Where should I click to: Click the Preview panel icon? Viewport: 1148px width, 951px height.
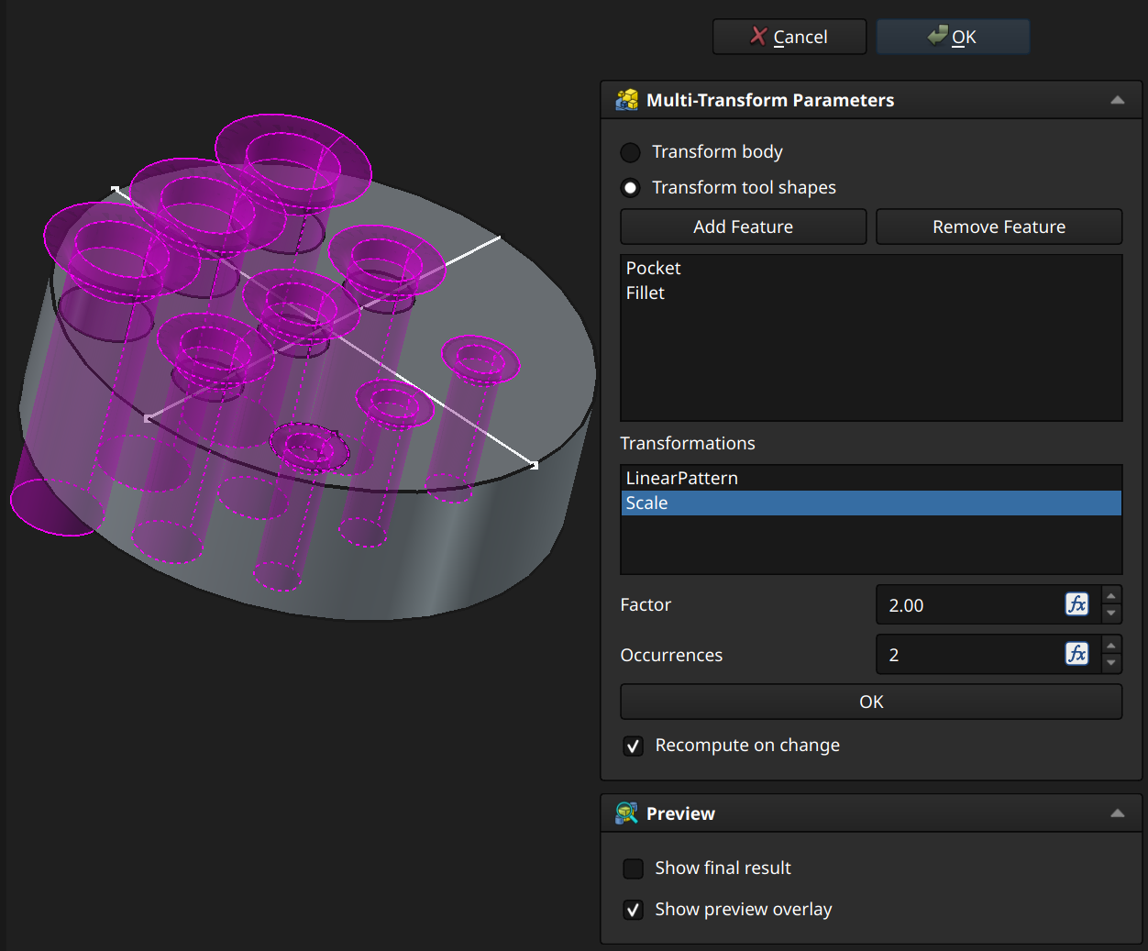(627, 813)
